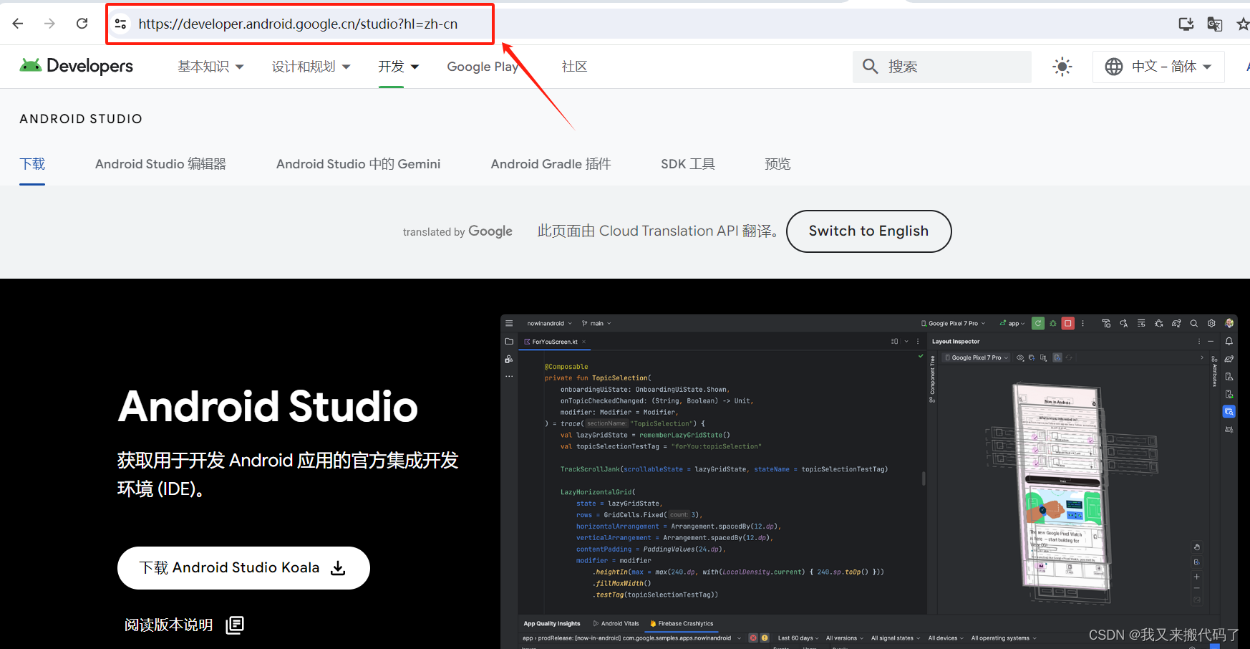
Task: Click the ANDROID STUDIO section heading
Action: click(x=81, y=119)
